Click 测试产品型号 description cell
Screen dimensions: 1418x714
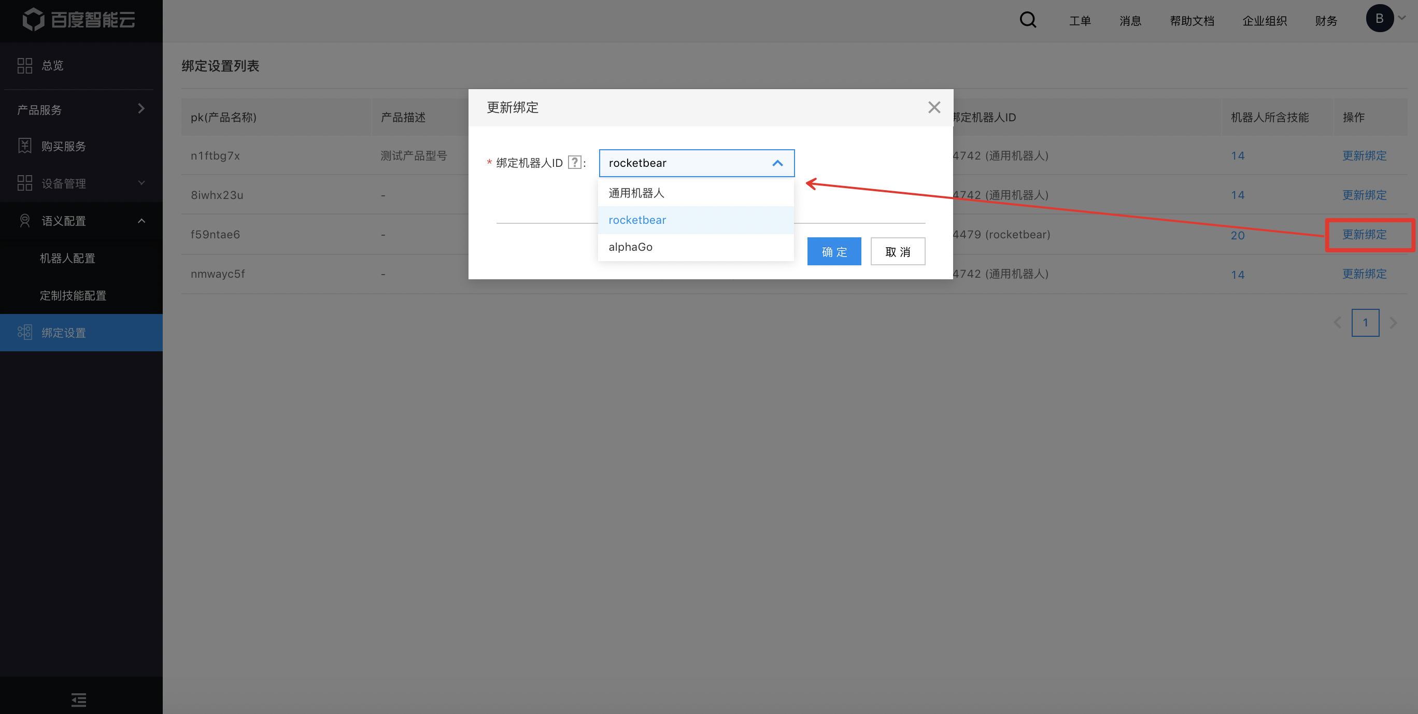[x=414, y=156]
